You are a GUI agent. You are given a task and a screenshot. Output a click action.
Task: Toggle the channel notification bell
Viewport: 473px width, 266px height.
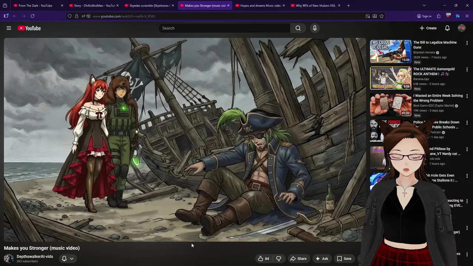coord(64,259)
